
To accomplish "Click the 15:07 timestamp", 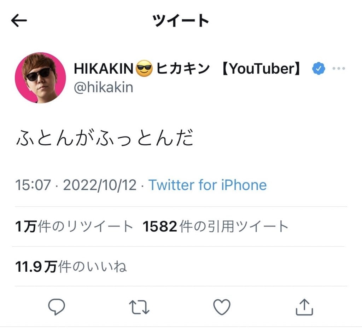I will [33, 185].
